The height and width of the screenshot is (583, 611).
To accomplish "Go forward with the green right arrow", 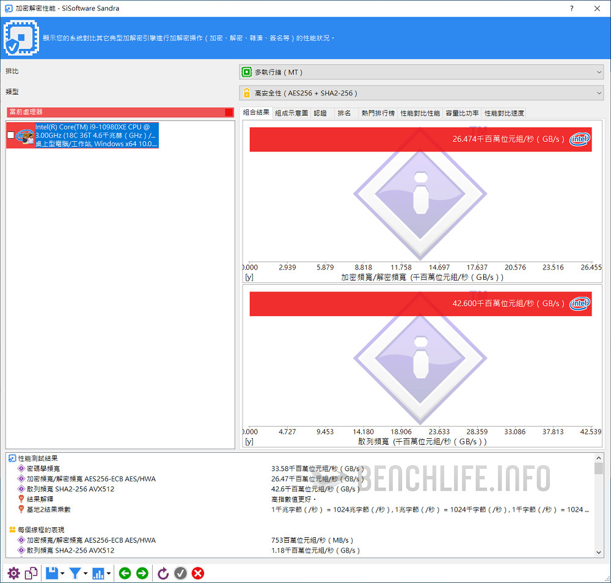I will coord(142,573).
